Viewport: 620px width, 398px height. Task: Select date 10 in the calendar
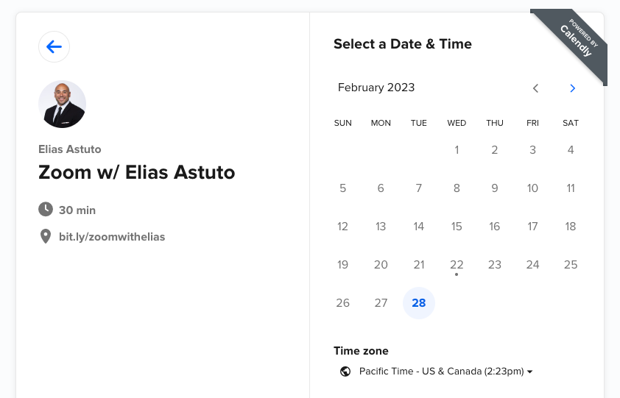point(532,188)
